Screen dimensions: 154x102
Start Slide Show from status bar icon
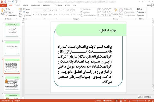tap(129, 101)
